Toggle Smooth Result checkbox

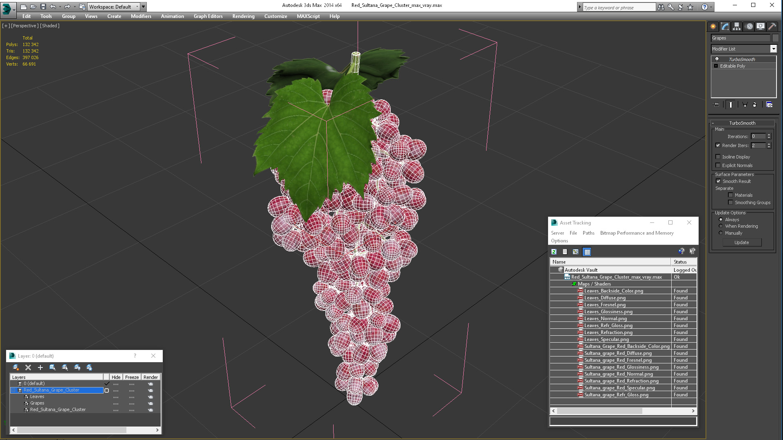coord(718,181)
